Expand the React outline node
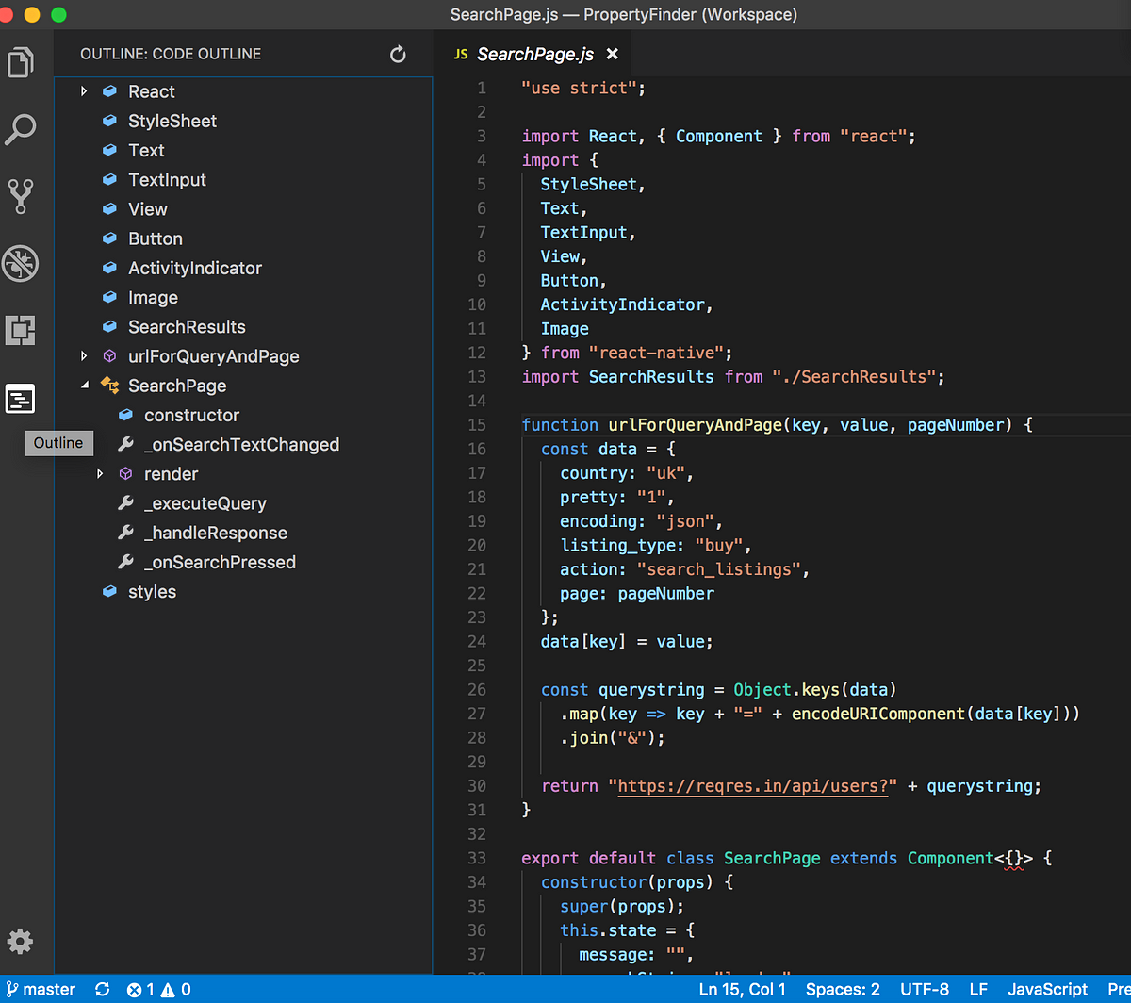Viewport: 1131px width, 1003px height. click(x=84, y=91)
